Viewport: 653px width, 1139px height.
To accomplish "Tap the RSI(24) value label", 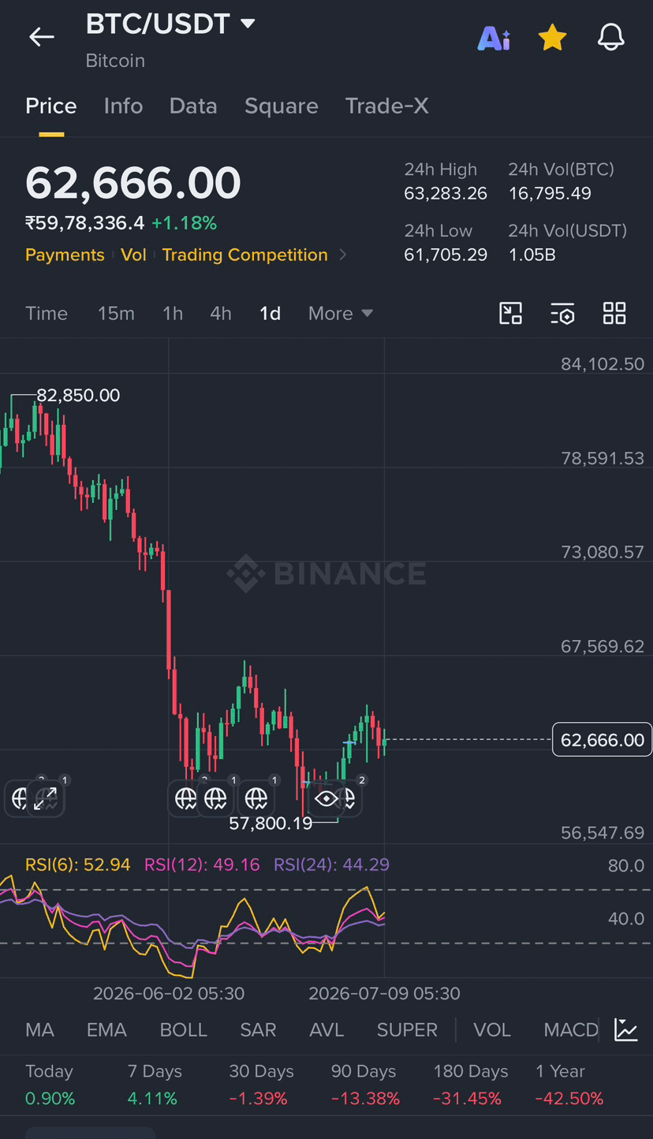I will click(331, 864).
